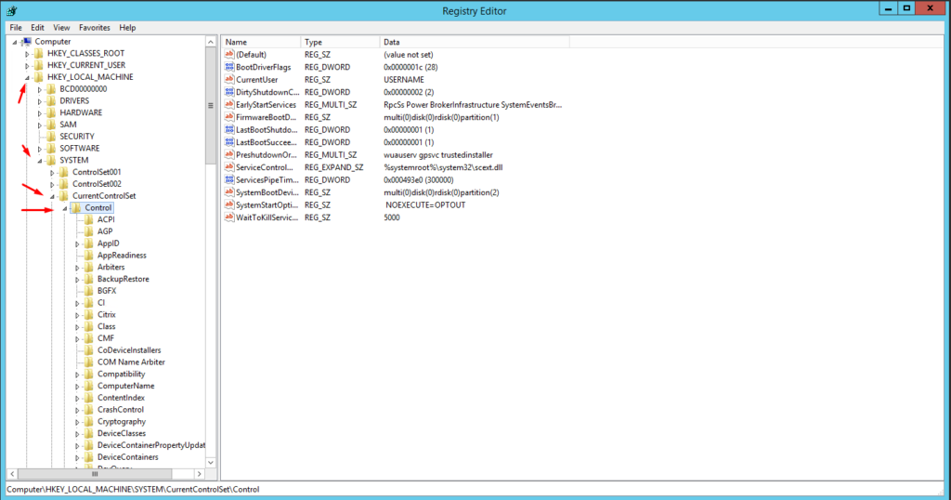Click the (Default) string value icon
Viewport: 951px width, 500px height.
pyautogui.click(x=229, y=55)
